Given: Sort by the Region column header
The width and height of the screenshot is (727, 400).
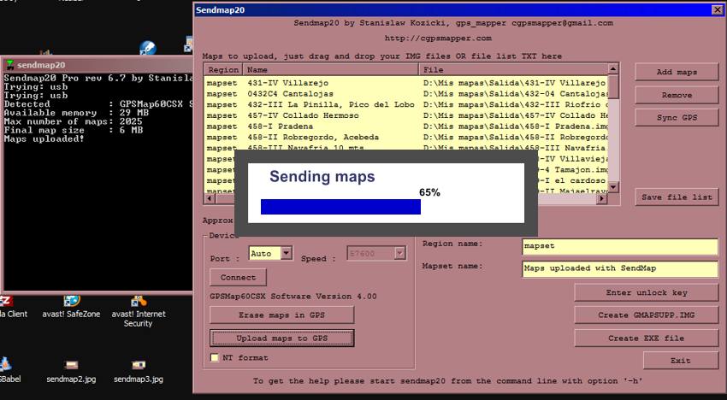Looking at the screenshot, I should tap(223, 69).
